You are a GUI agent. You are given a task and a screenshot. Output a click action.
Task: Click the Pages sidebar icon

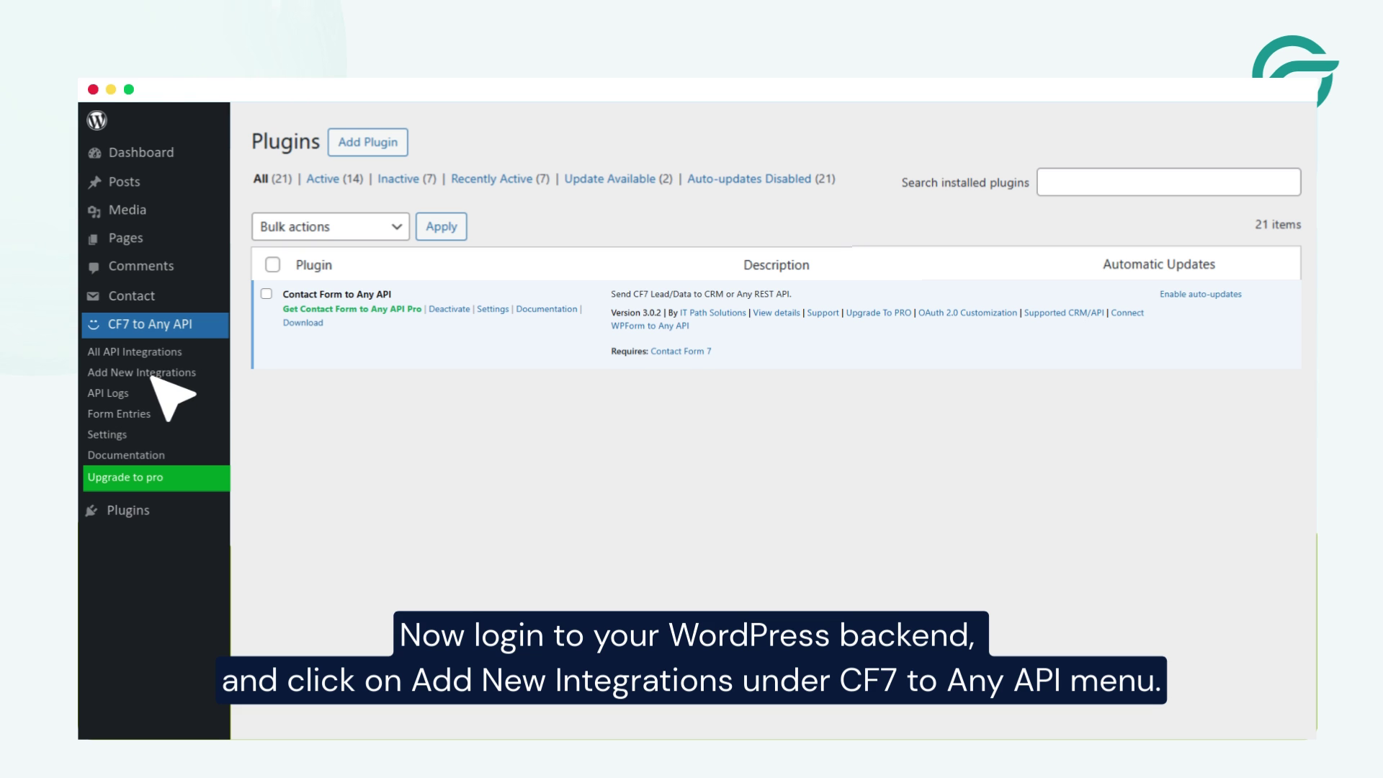click(x=94, y=238)
